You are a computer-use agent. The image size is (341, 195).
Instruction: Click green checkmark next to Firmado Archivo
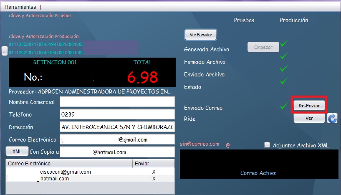tap(284, 56)
